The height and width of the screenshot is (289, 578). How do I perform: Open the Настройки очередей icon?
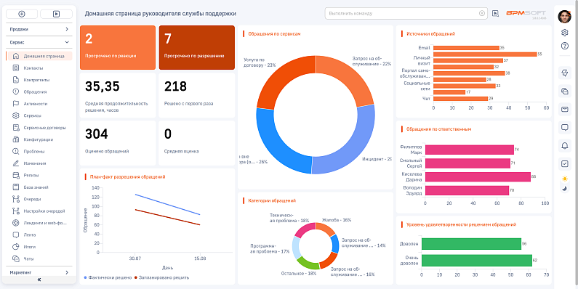click(15, 211)
